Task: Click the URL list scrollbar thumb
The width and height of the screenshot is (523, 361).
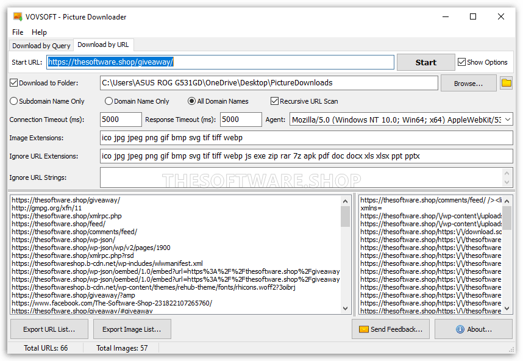Action: point(345,216)
